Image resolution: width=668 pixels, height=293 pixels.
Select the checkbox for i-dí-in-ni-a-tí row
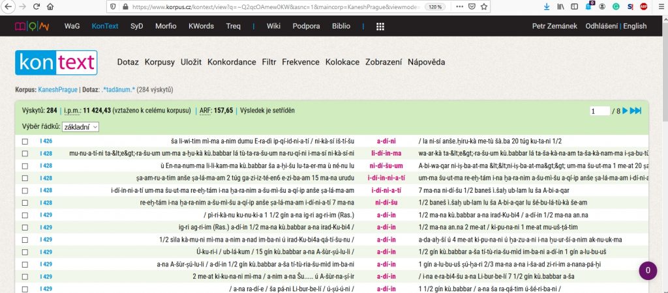(x=25, y=178)
